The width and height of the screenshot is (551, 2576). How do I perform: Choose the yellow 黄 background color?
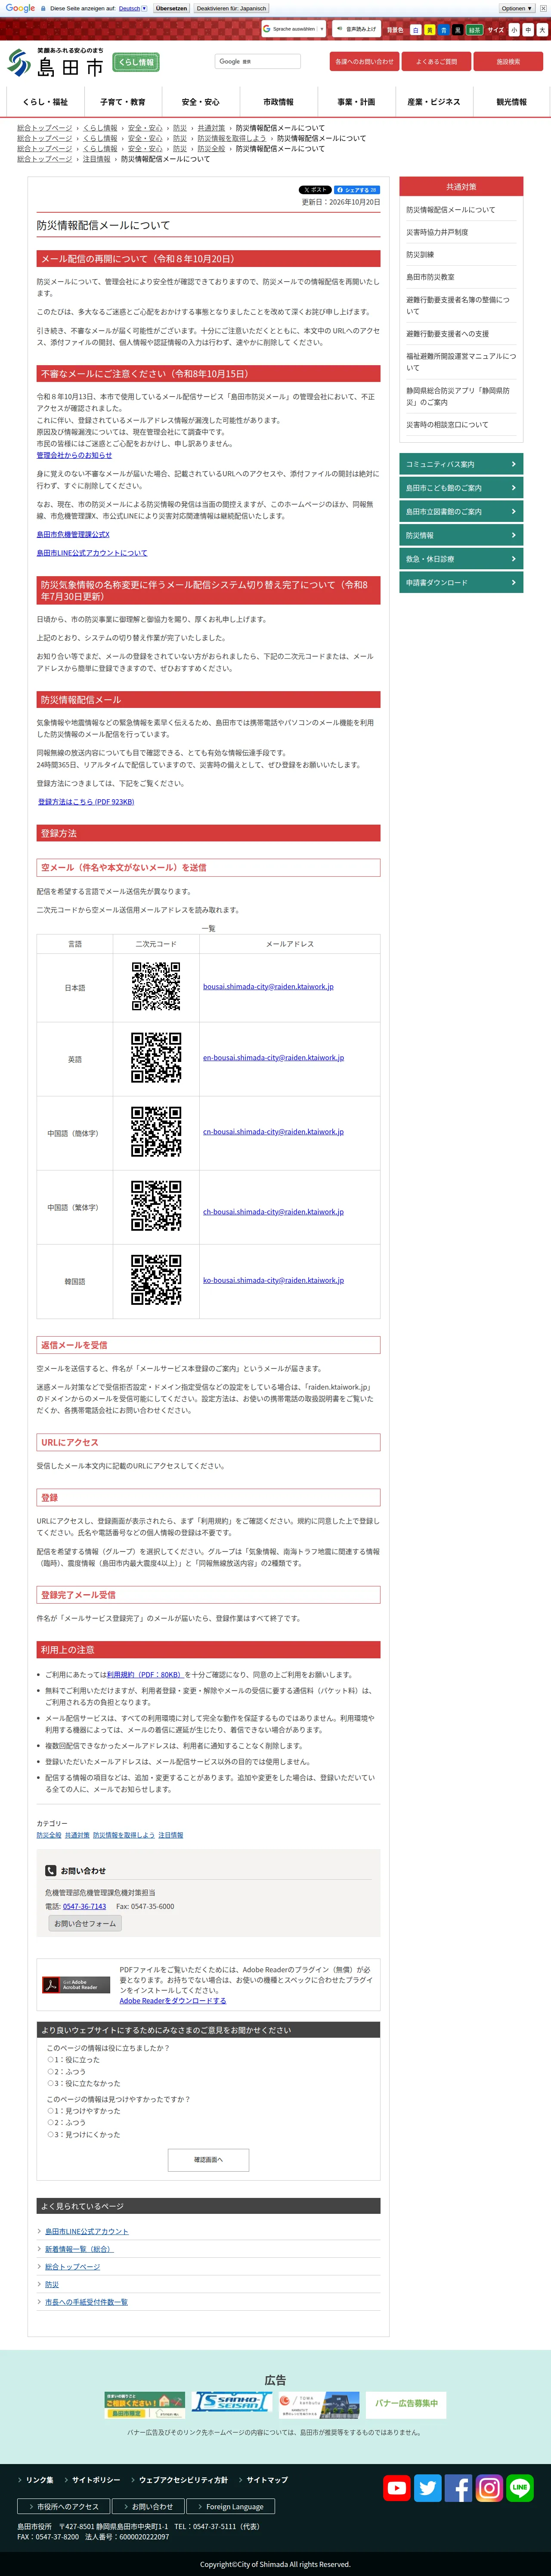tap(430, 30)
